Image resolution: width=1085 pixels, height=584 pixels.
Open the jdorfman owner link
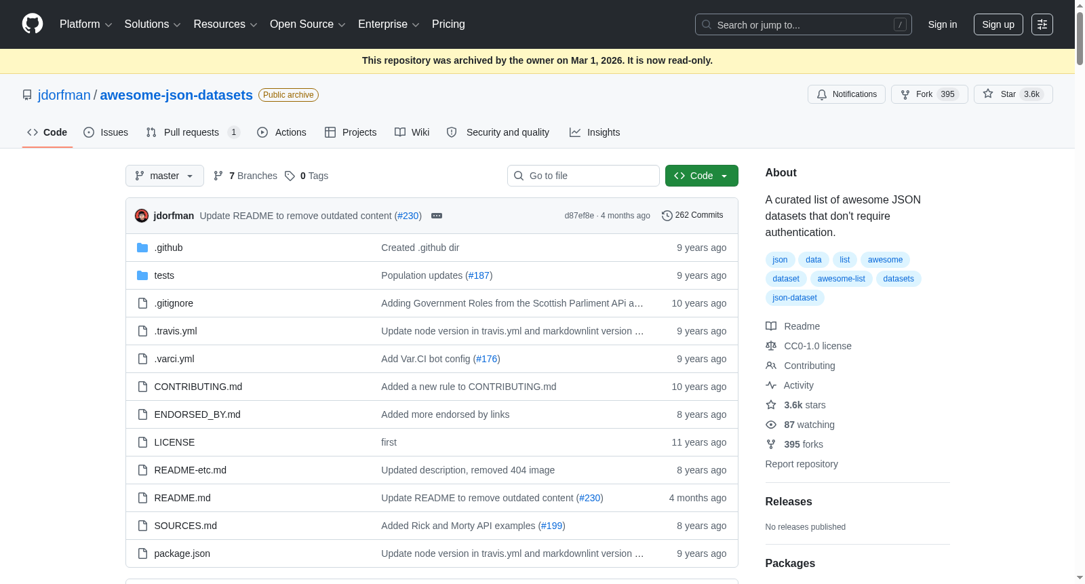click(64, 95)
